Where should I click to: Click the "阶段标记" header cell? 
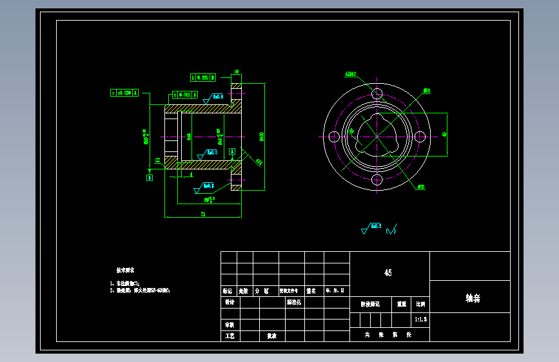tap(370, 304)
